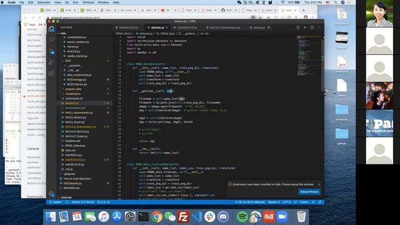Click the Run Python File play icon
400x225 pixels.
click(x=305, y=27)
